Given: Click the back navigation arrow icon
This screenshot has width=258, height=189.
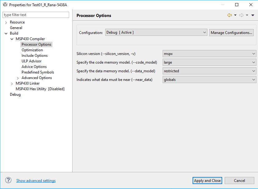Looking at the screenshot, I should click(x=229, y=15).
